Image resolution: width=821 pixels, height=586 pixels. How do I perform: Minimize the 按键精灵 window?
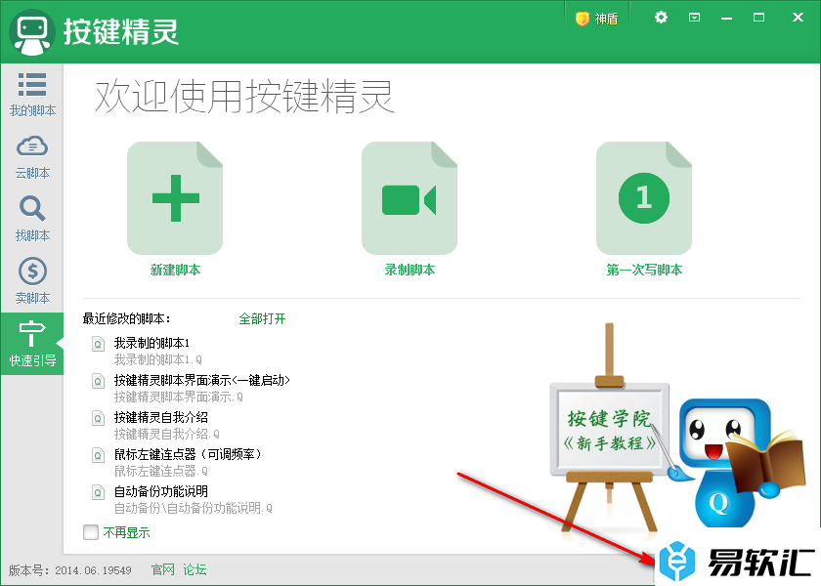[x=727, y=19]
